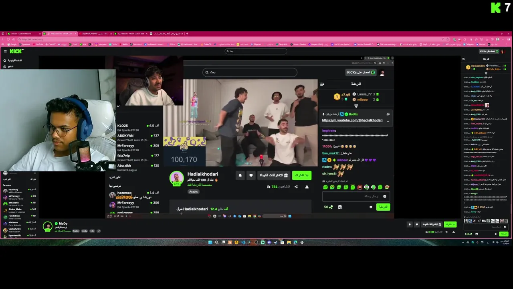This screenshot has width=513, height=289.
Task: Click the browser back arrow
Action: [3, 39]
